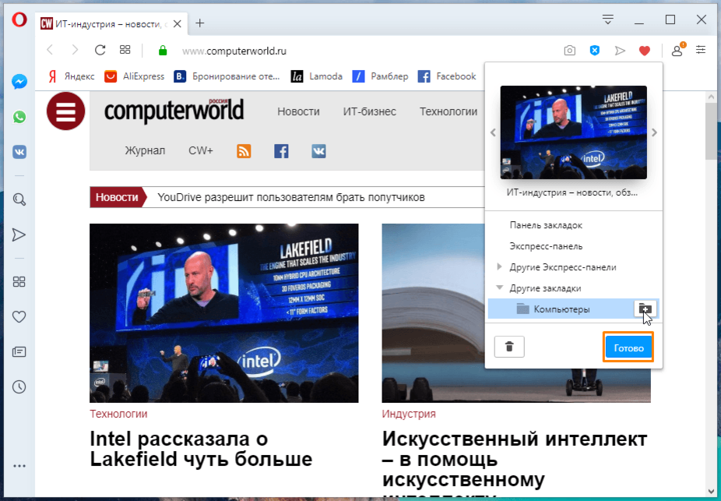Collapse the Другие закладки folder
The image size is (721, 501).
coord(499,288)
